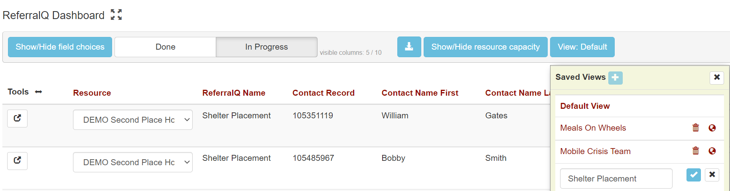Open William's referral record via tools icon
Image resolution: width=730 pixels, height=191 pixels.
17,118
